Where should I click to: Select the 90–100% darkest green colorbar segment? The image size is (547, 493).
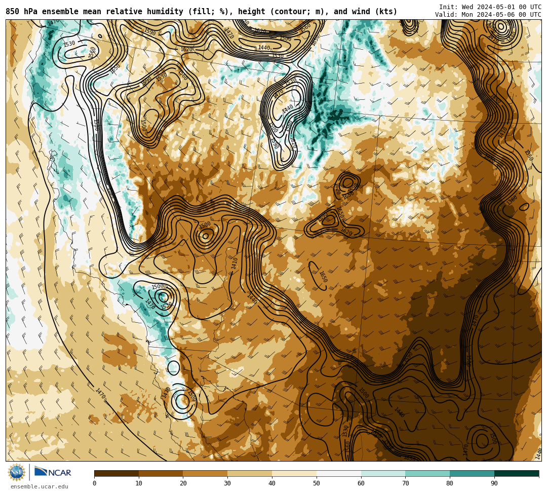pos(517,473)
